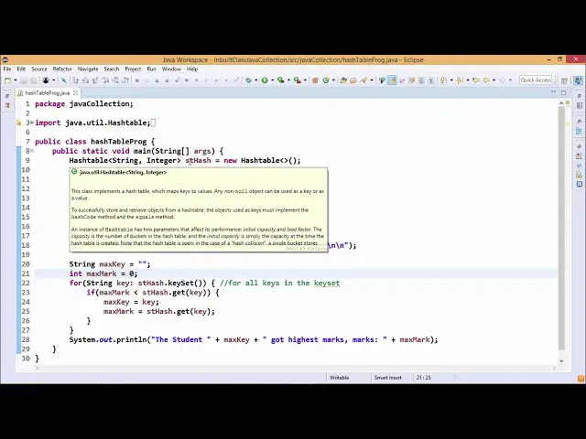The image size is (586, 439).
Task: Close the hashTableProg.java tab
Action: [x=75, y=92]
